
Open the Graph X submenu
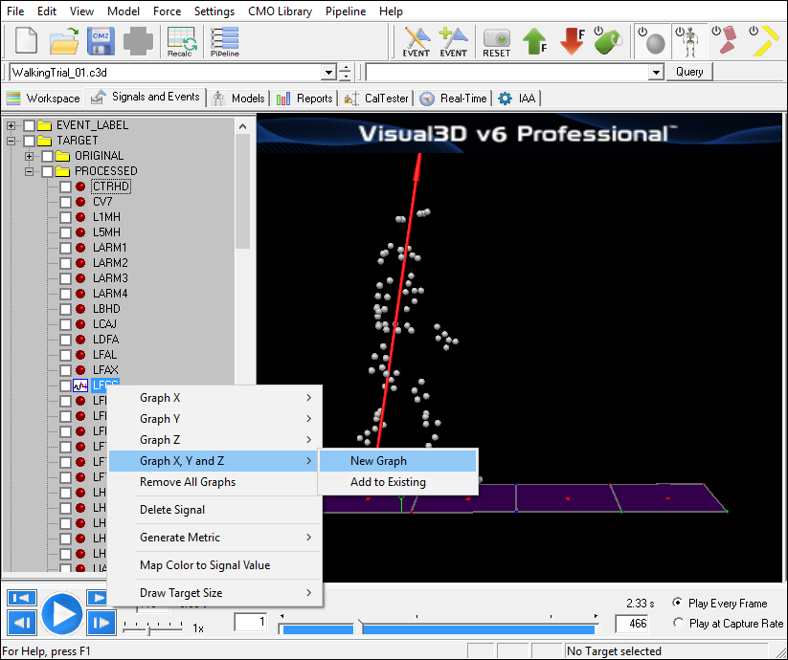pos(215,398)
